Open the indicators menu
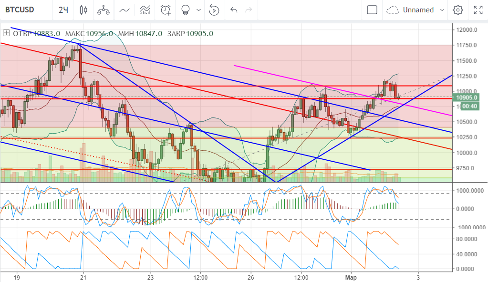488x282 pixels. point(125,10)
